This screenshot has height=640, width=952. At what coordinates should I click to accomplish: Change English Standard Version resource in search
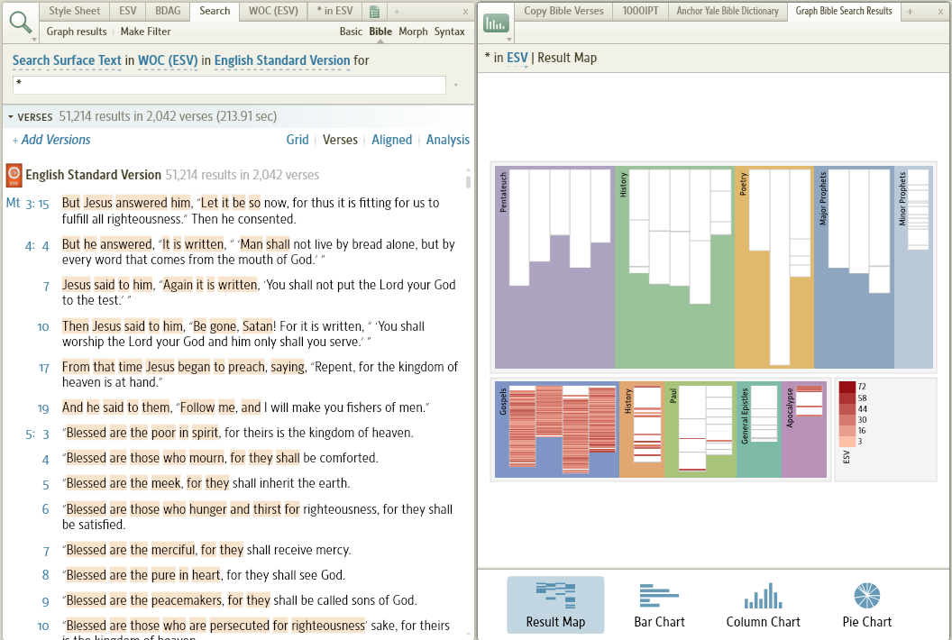[x=281, y=60]
